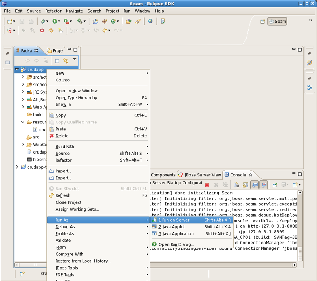
Task: Select Delete in context menu
Action: tap(98, 136)
